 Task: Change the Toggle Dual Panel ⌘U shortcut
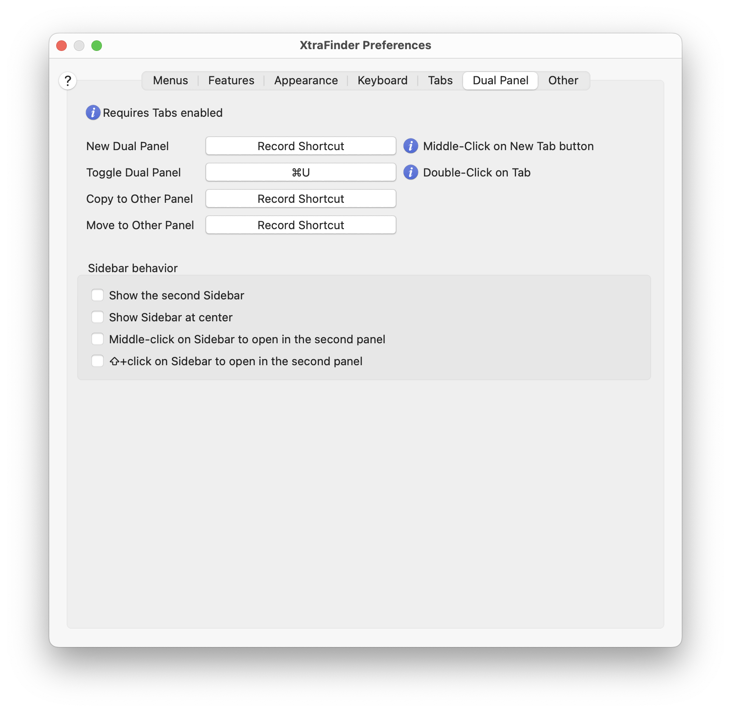coord(300,173)
